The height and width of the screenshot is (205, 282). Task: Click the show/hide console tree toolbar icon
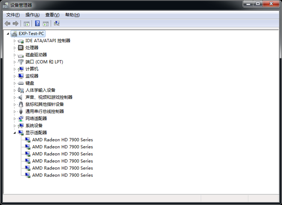pyautogui.click(x=27, y=24)
